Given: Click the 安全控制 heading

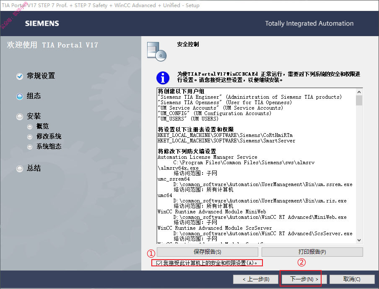Looking at the screenshot, I should click(188, 45).
